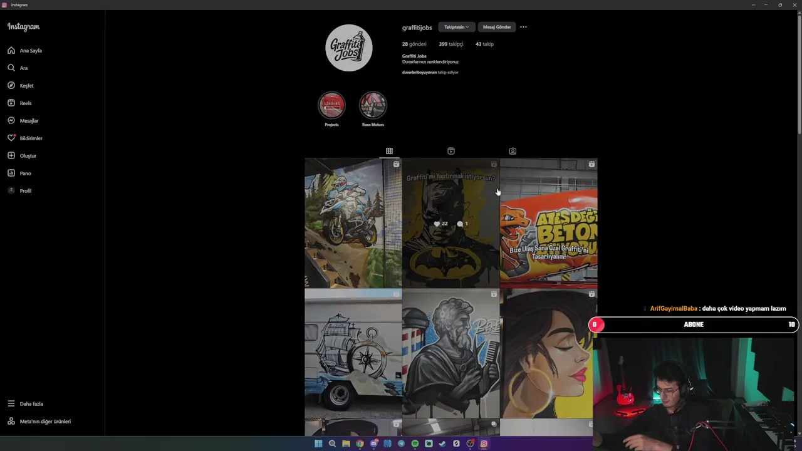Click the Graffiti Jobs profile picture

click(349, 48)
